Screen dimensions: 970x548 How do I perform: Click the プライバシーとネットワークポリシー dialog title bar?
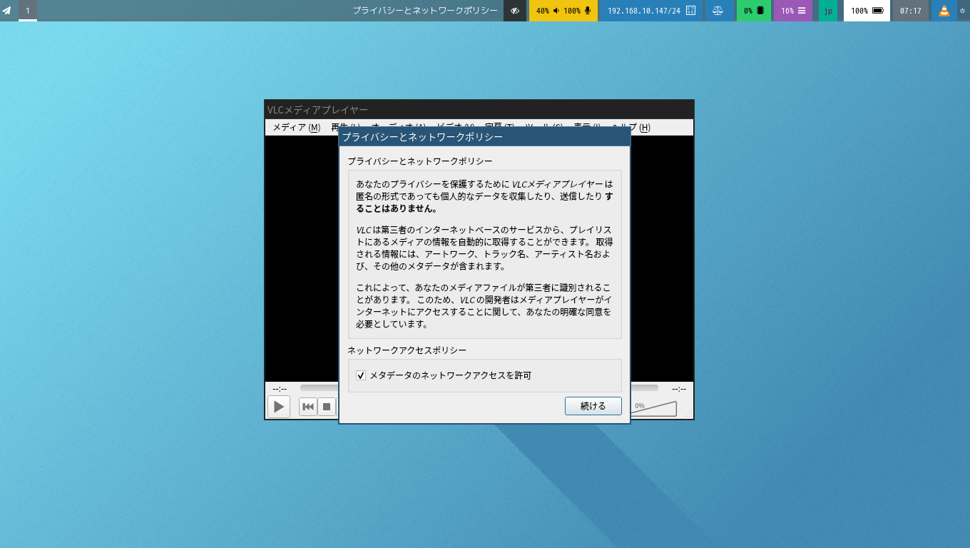[484, 136]
